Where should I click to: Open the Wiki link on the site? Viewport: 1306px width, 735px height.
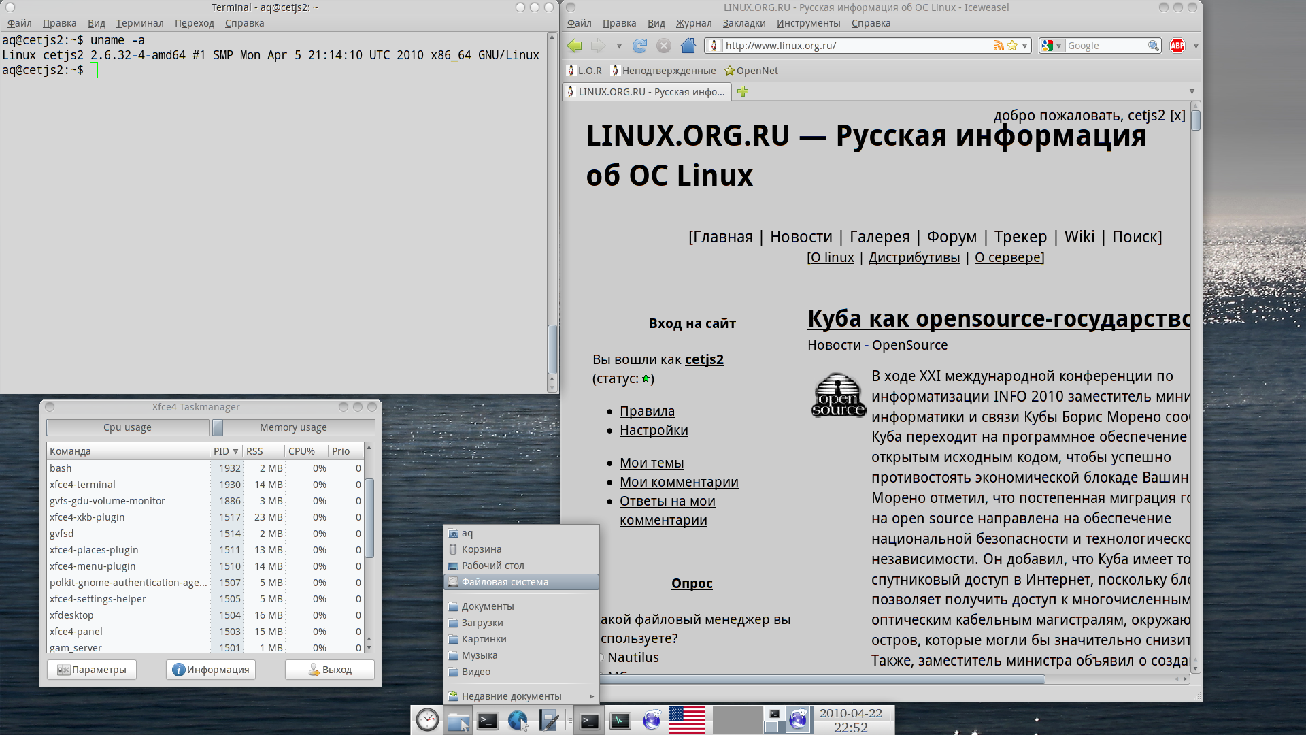1079,237
